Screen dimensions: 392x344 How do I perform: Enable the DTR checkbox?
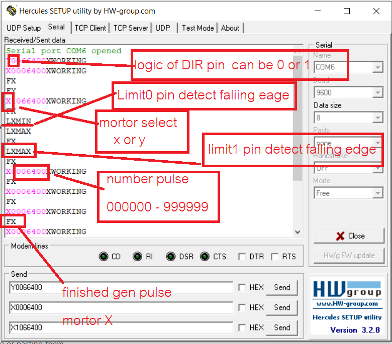(242, 257)
